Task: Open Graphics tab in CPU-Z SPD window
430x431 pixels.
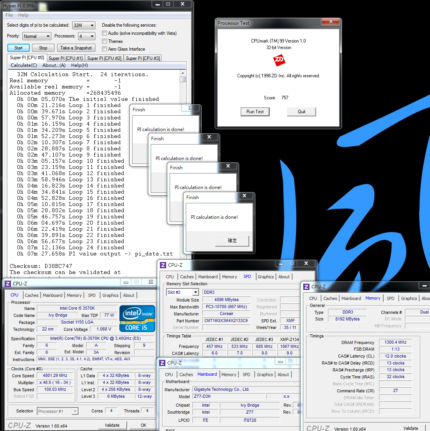Action: [x=266, y=277]
